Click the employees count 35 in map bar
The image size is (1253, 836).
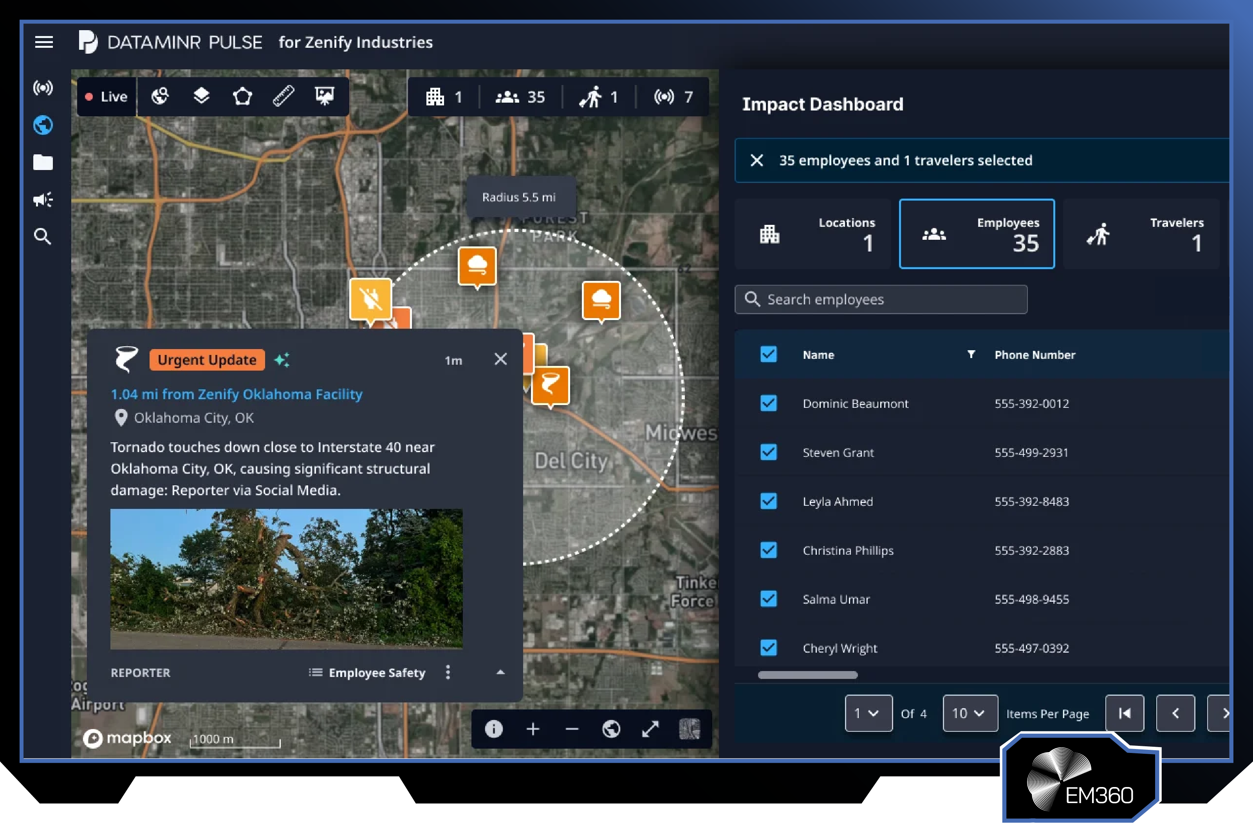[520, 96]
